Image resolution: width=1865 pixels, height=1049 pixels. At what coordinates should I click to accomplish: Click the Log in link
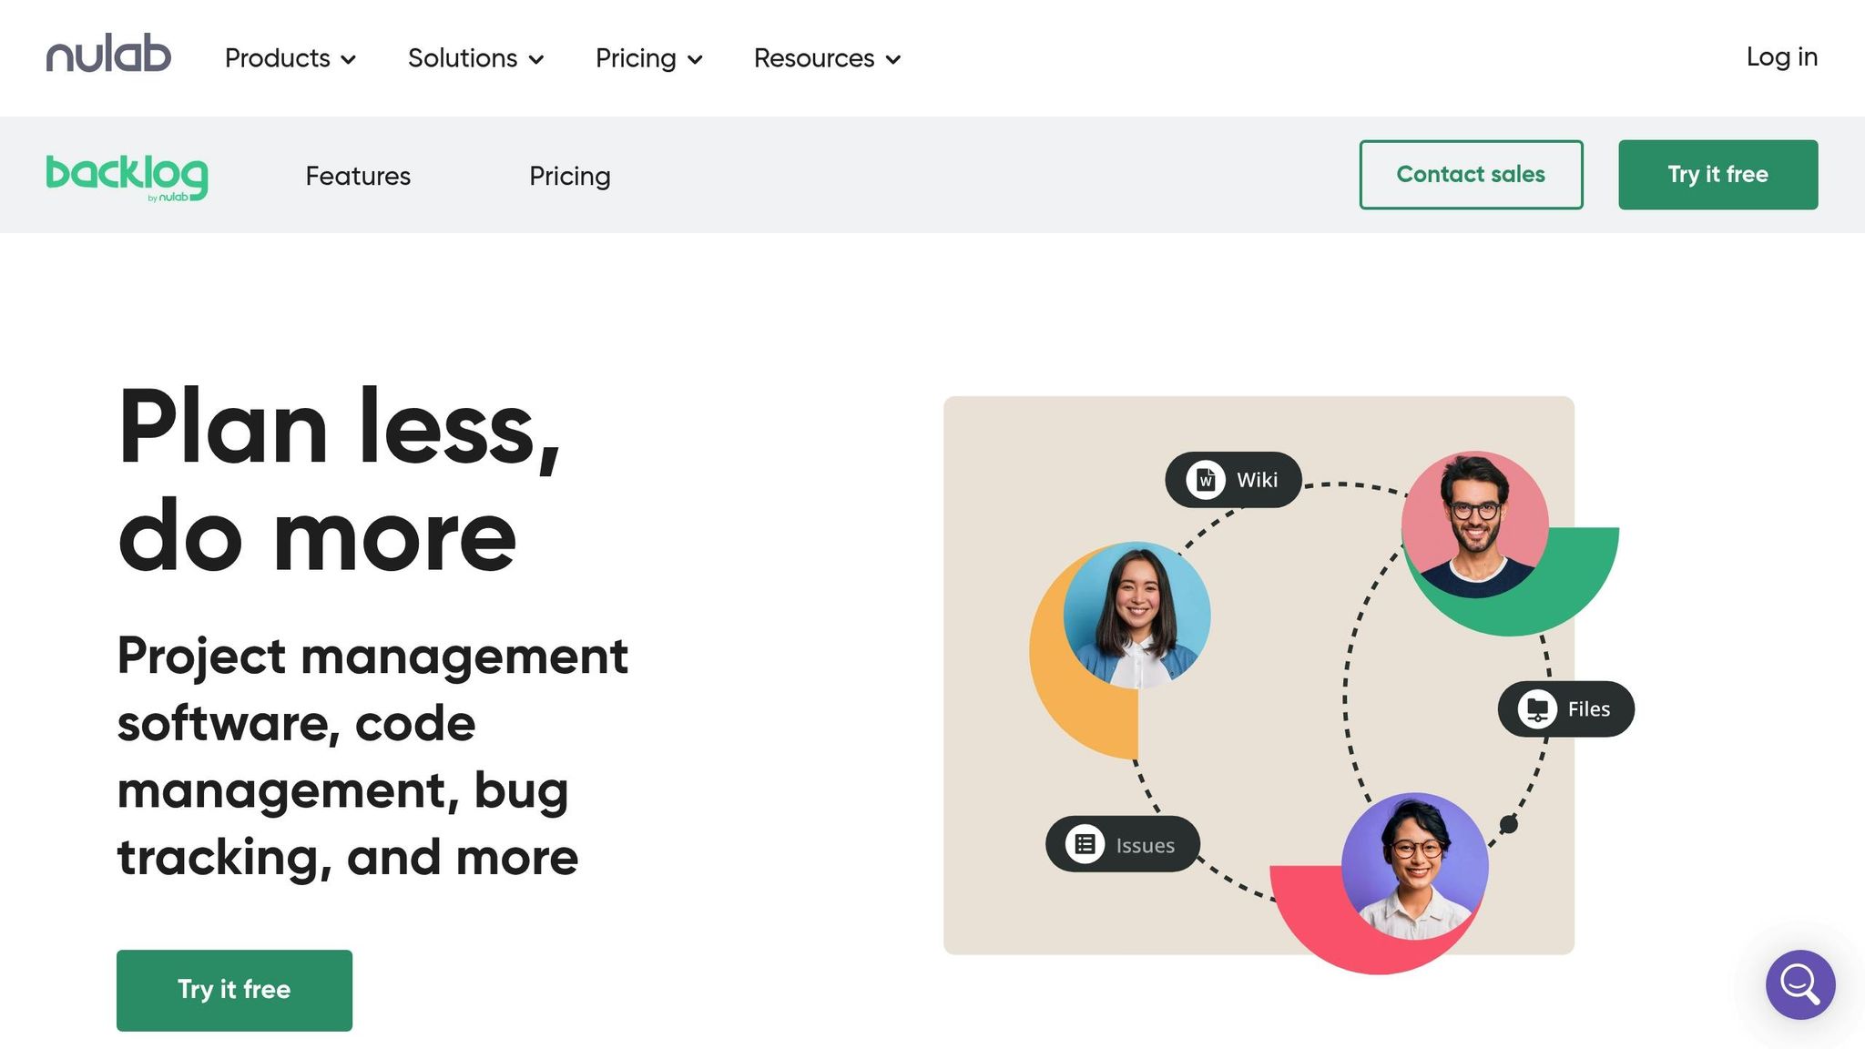tap(1781, 56)
